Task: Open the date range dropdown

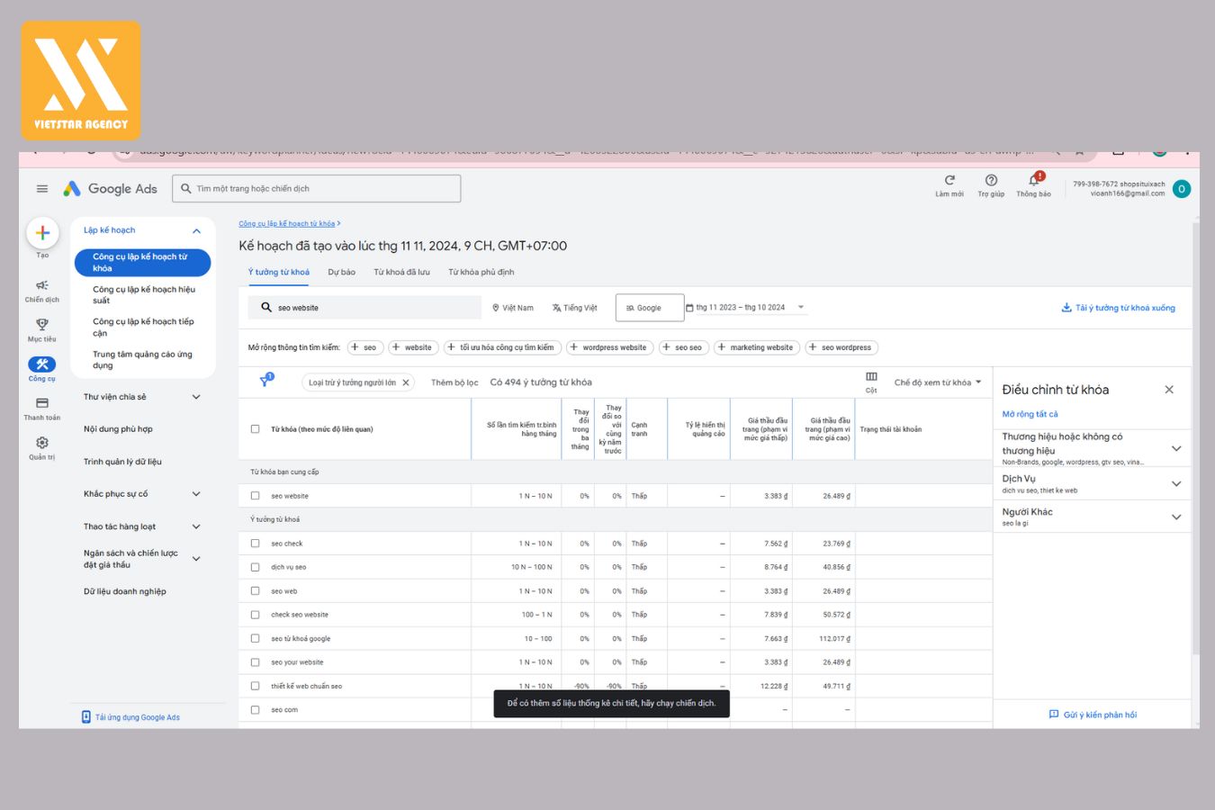Action: point(746,308)
